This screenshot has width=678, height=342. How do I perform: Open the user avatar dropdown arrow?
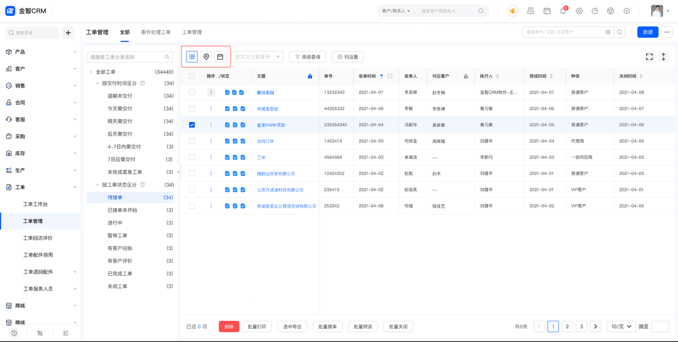668,11
